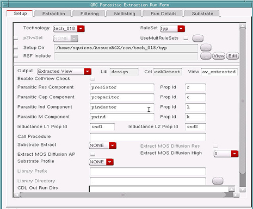Enable the UseMultRuleSets checkbox

tap(186, 38)
